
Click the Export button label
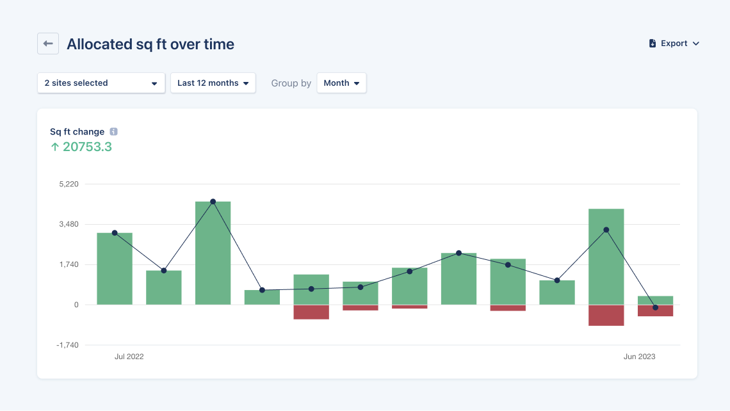(674, 44)
